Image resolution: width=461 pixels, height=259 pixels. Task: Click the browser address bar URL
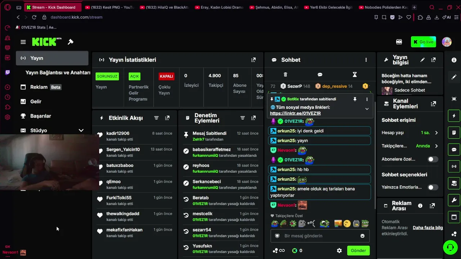(76, 17)
